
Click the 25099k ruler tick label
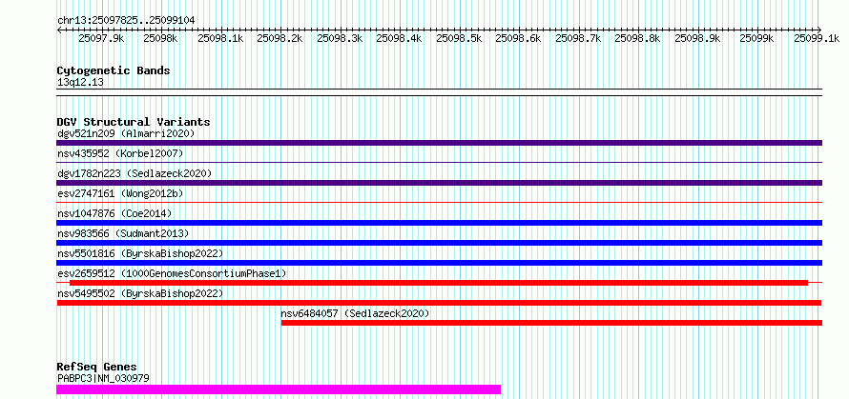point(757,38)
